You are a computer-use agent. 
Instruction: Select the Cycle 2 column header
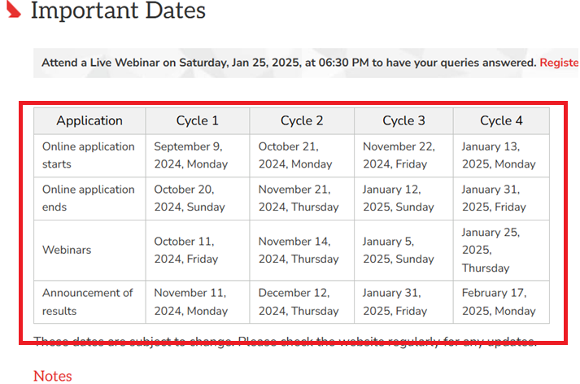[302, 121]
